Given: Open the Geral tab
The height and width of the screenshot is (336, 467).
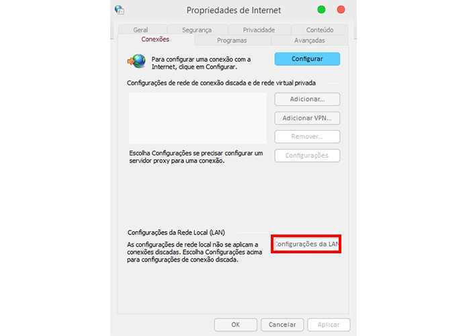Looking at the screenshot, I should (x=140, y=30).
